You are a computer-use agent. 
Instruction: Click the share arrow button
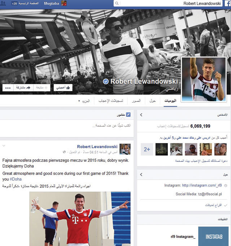[23, 88]
